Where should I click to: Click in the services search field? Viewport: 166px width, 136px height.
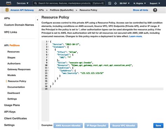pyautogui.click(x=71, y=3)
